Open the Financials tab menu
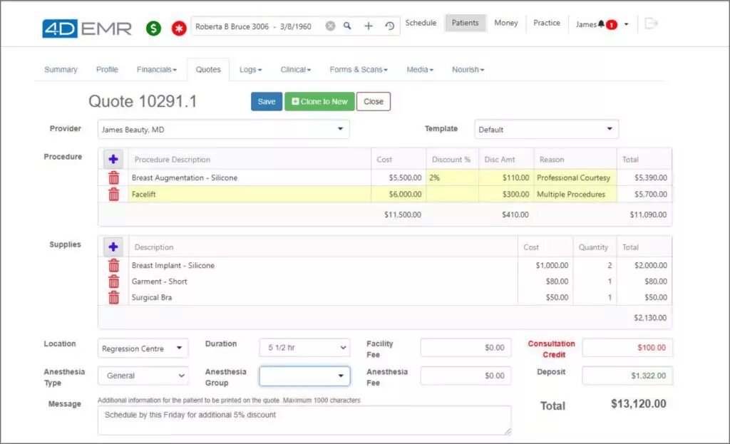Screen dimensions: 730x444 point(156,70)
